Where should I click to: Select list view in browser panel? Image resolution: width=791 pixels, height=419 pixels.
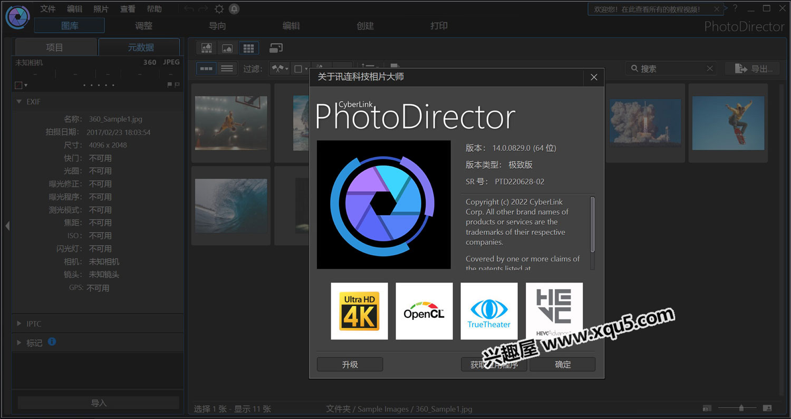[227, 69]
